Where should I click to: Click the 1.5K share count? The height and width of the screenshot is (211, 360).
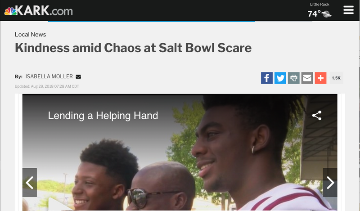click(336, 78)
